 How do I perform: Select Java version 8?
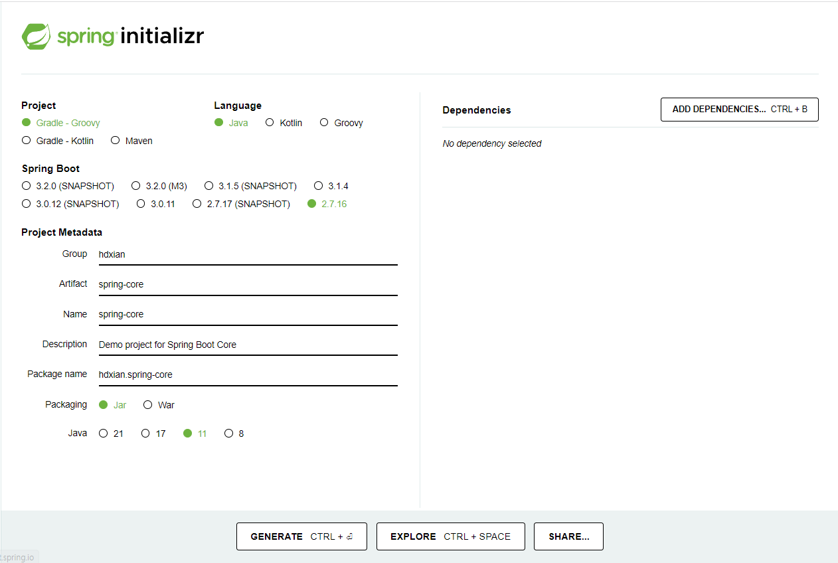tap(234, 434)
